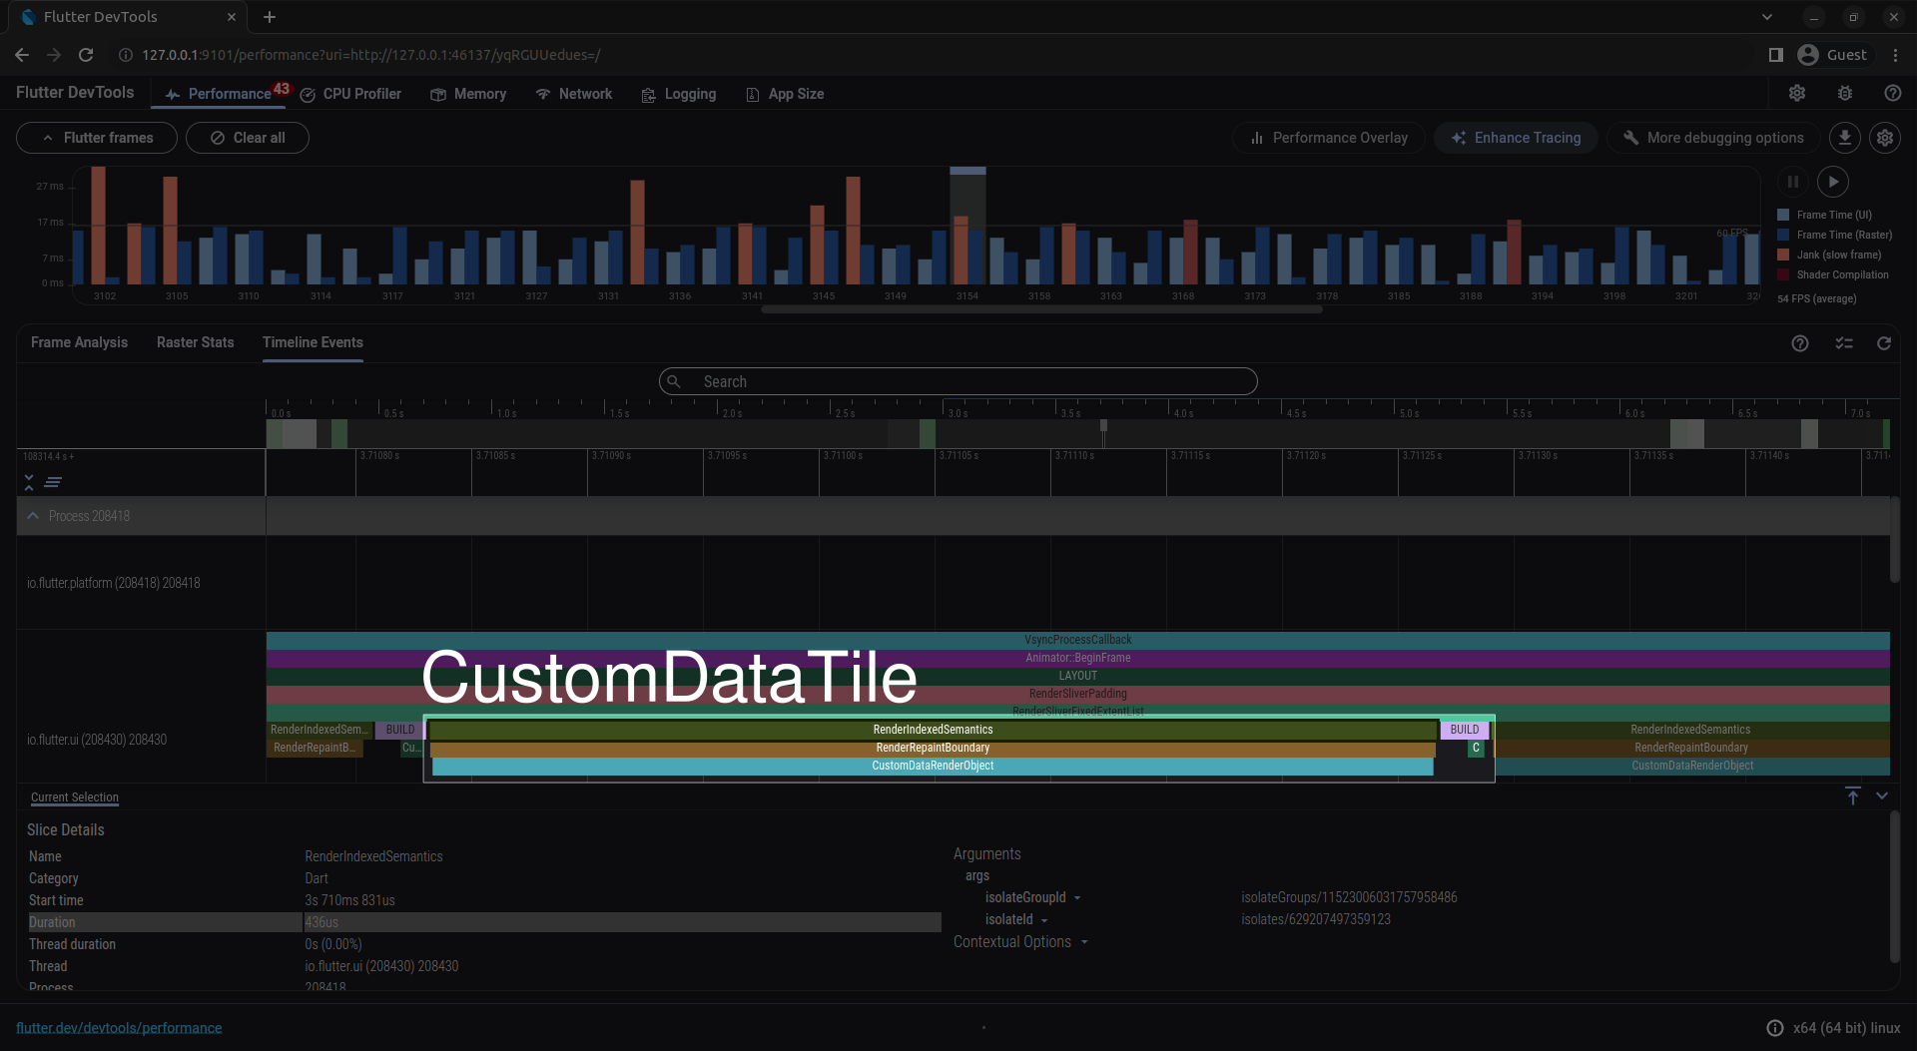The width and height of the screenshot is (1917, 1051).
Task: Open the timeline track filter checklist icon
Action: 1843,343
